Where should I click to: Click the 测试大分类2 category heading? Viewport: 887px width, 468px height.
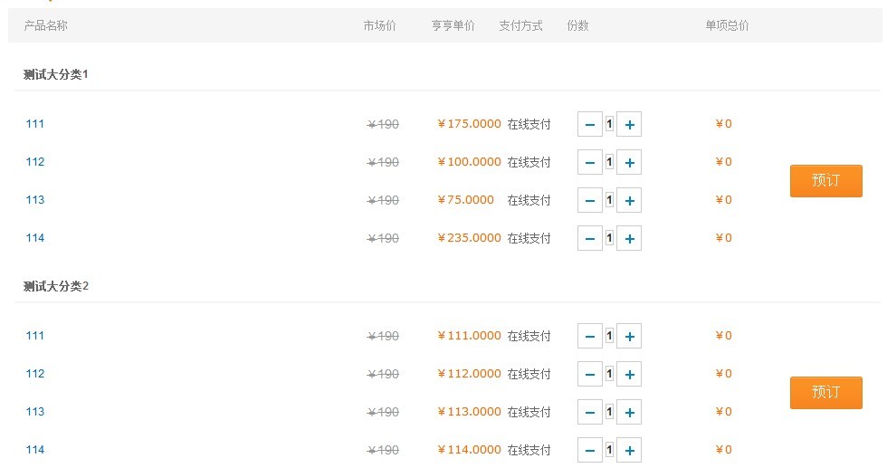click(56, 286)
